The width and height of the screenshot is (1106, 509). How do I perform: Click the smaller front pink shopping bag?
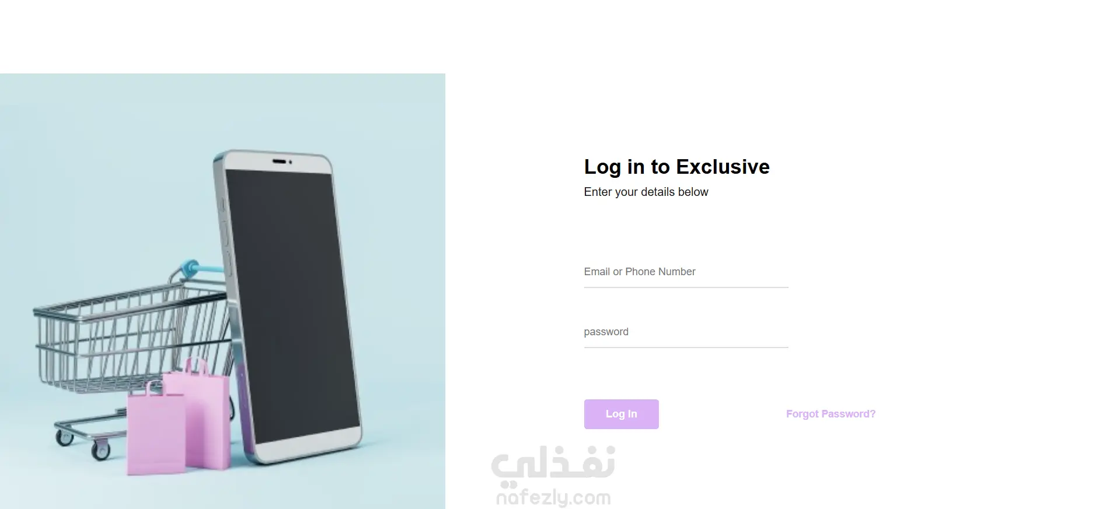pos(156,430)
